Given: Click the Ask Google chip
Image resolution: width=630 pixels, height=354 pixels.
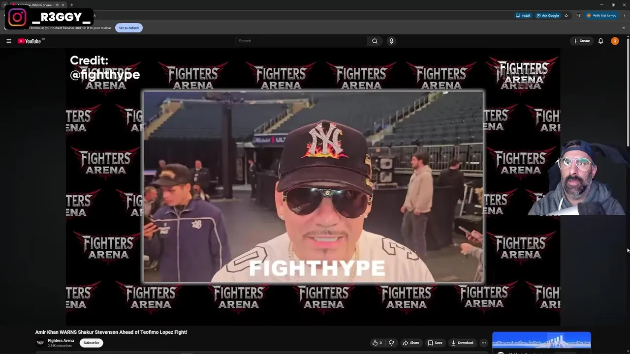Looking at the screenshot, I should 548,15.
